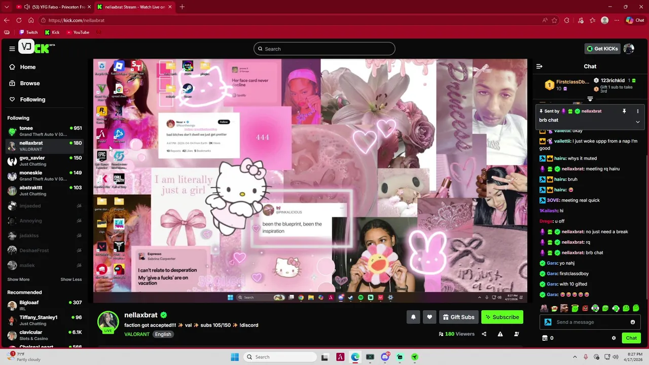Focus the Kick search box
649x365 pixels.
pos(324,49)
